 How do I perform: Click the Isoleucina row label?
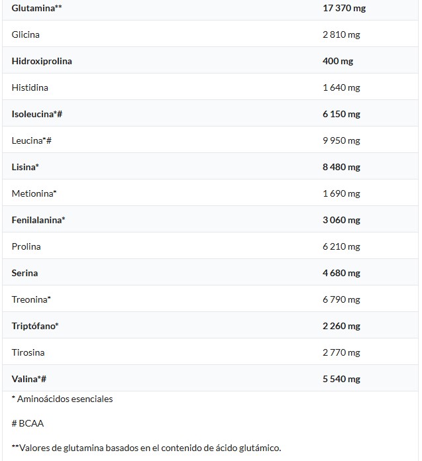click(x=37, y=114)
